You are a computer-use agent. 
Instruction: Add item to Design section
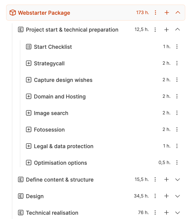pos(167,196)
